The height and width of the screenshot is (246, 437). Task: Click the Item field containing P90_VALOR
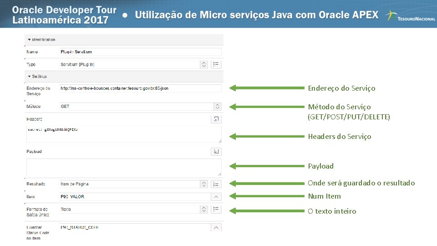134,197
